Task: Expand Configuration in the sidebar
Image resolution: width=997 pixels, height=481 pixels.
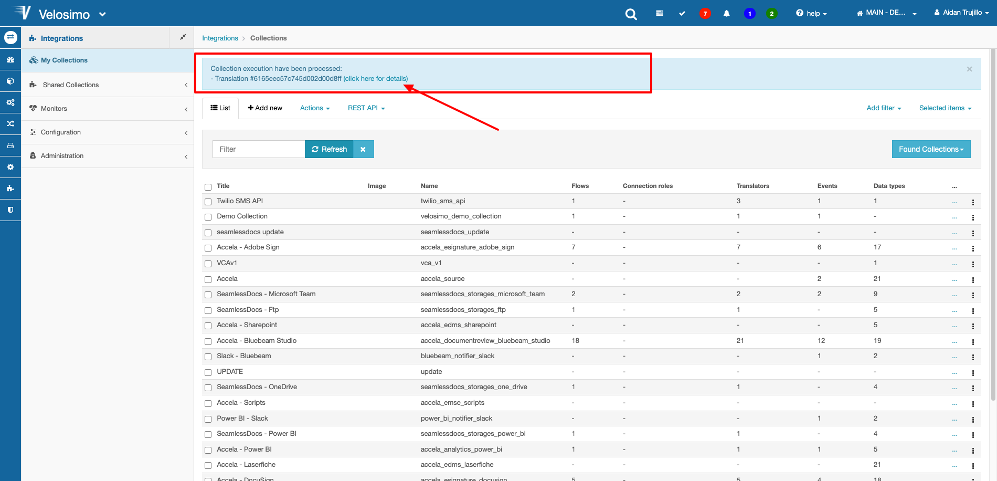Action: click(x=108, y=132)
